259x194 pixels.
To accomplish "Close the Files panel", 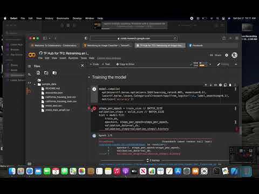I will (82, 66).
